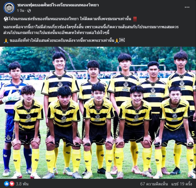Image resolution: width=196 pixels, height=188 pixels.
Task: Click the '1 วัน' post timestamp
Action: point(20,11)
